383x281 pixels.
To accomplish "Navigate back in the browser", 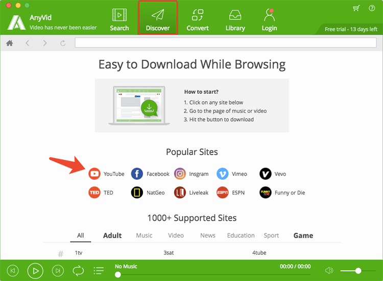I will [28, 43].
